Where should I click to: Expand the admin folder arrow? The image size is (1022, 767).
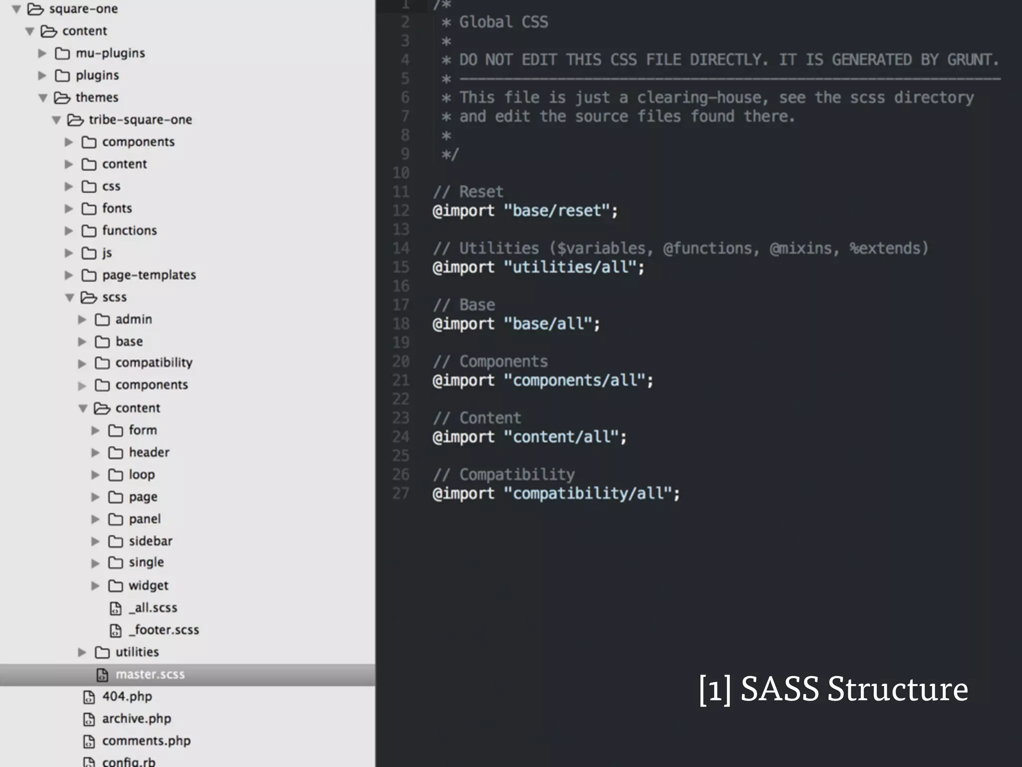[x=82, y=320]
